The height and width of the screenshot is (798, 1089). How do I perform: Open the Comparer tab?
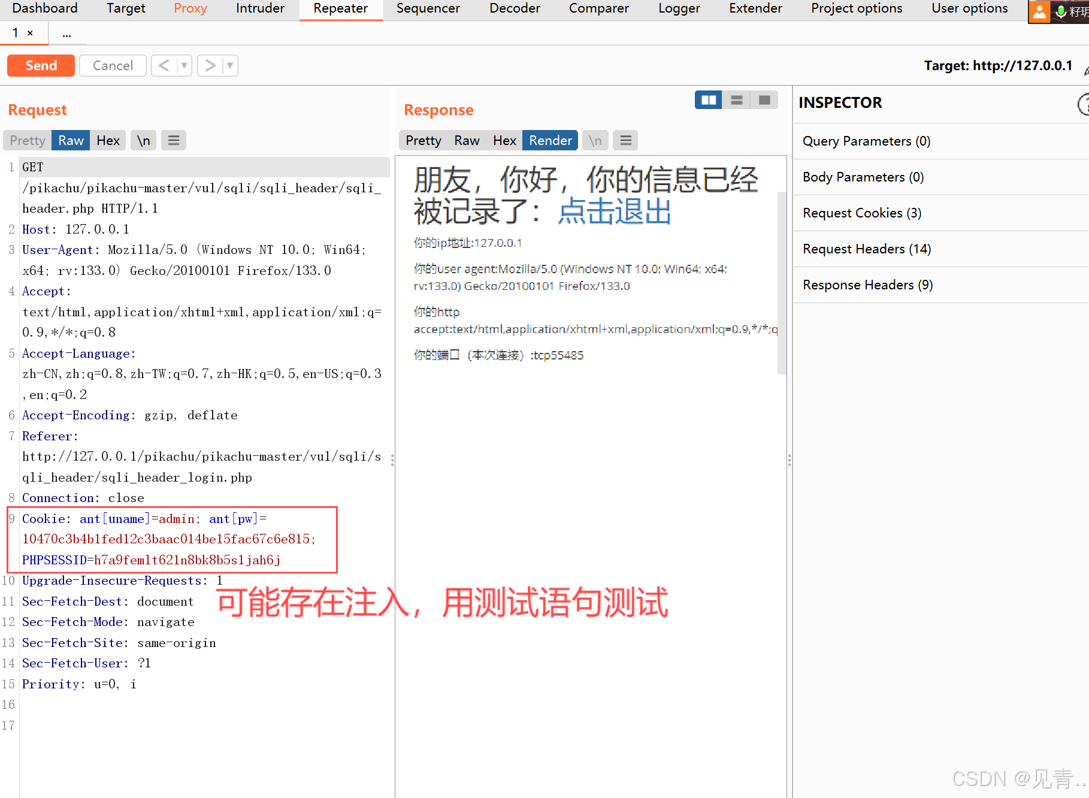[599, 8]
